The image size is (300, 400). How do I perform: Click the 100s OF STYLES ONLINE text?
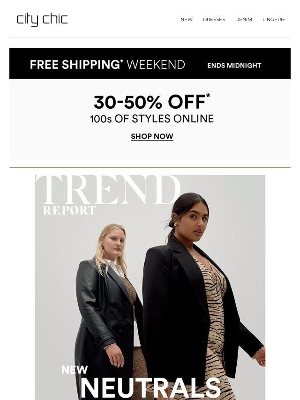[152, 119]
